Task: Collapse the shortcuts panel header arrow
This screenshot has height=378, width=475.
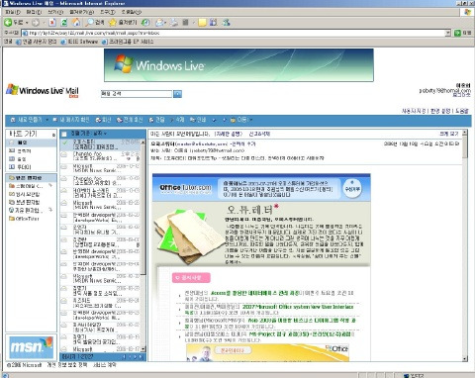Action: (53, 135)
